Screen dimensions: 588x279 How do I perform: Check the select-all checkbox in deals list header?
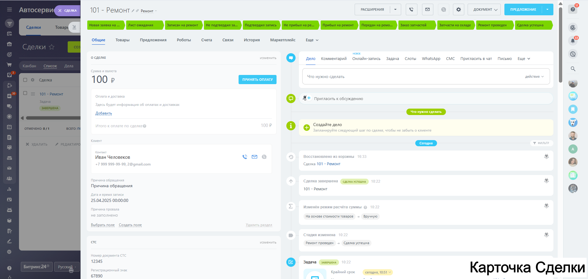(25, 80)
